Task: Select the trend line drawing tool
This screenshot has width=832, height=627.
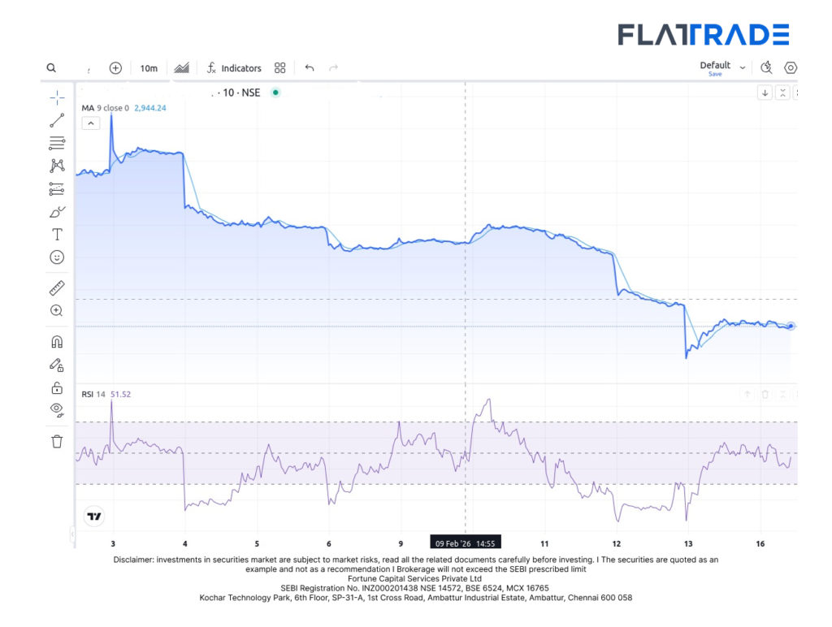Action: [x=57, y=120]
